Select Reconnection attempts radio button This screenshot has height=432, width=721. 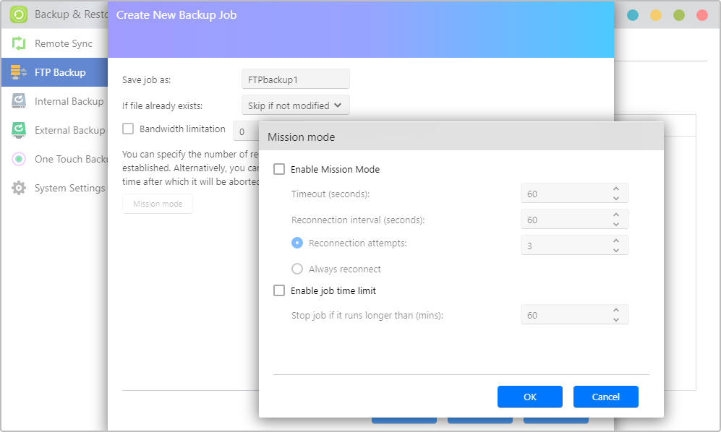click(297, 243)
